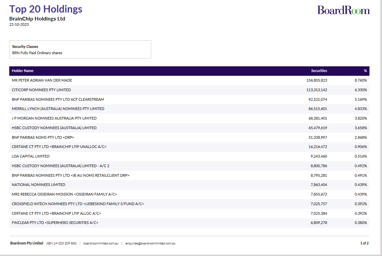
Task: Select the Top 20 Holdings title
Action: click(x=46, y=9)
